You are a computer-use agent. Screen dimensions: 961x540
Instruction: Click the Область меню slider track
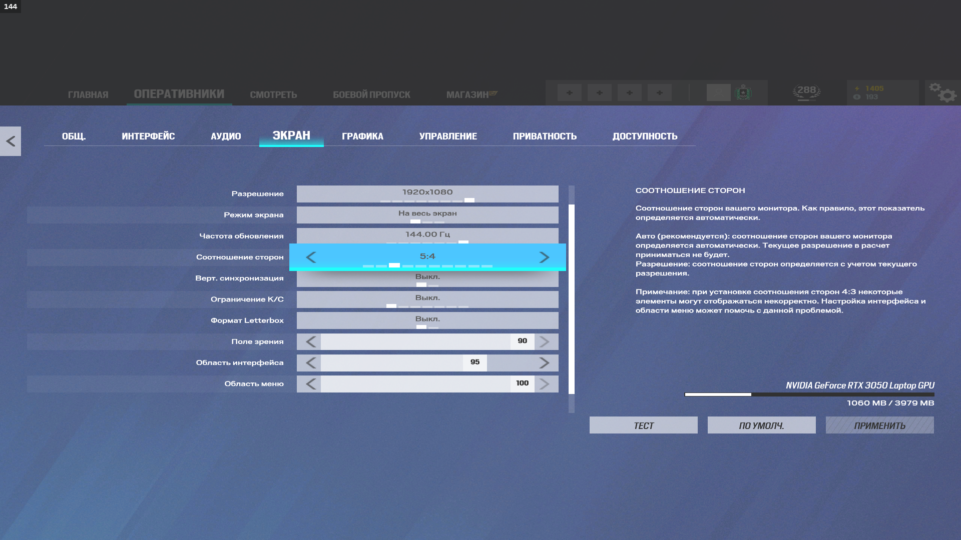tap(427, 384)
